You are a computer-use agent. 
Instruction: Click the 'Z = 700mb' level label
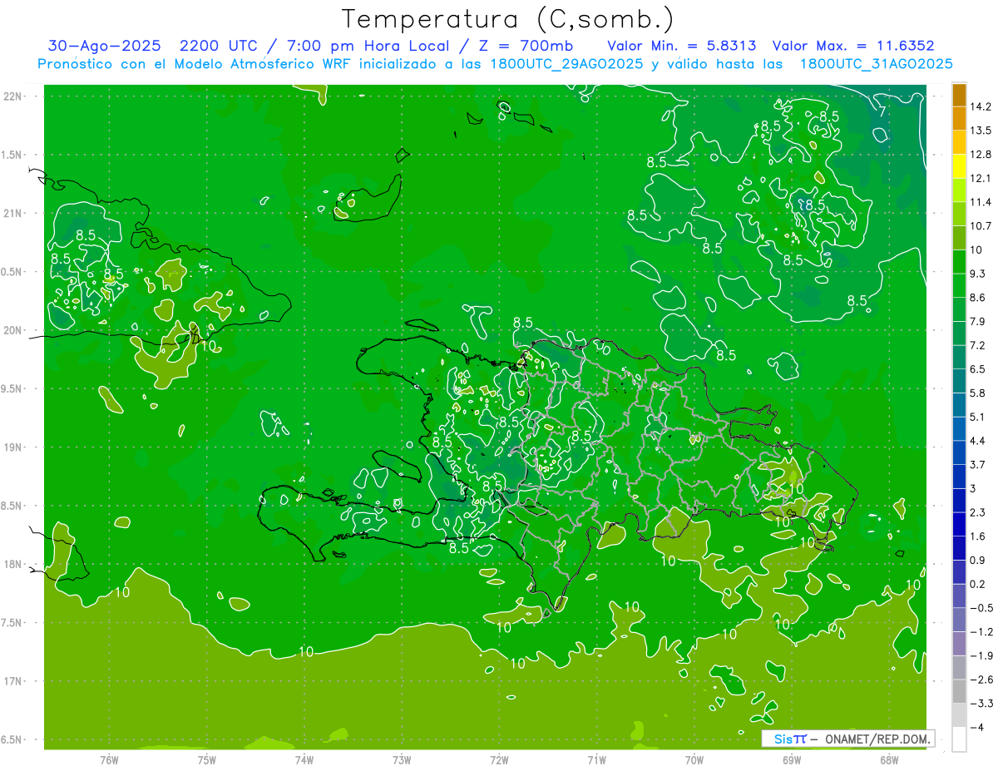pos(526,46)
